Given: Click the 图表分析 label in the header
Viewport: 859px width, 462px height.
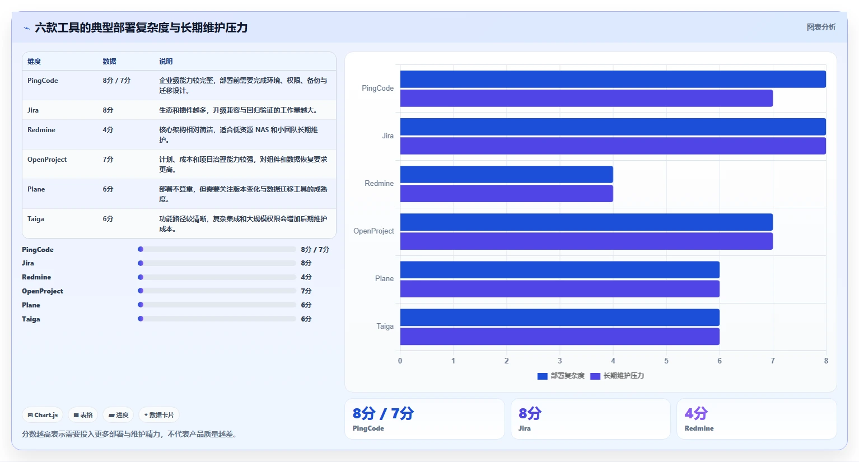Looking at the screenshot, I should click(x=821, y=27).
